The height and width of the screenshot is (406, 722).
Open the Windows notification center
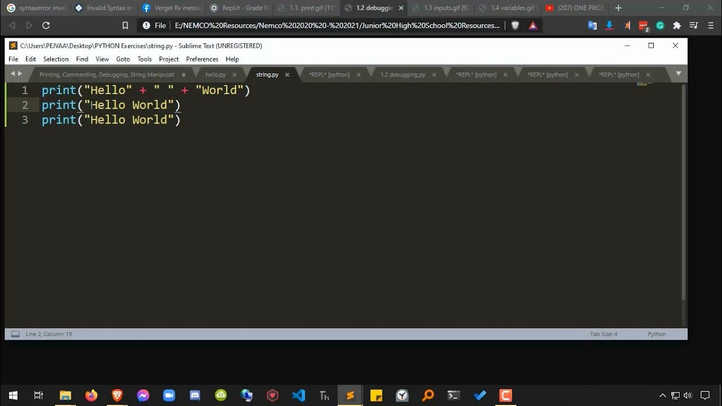click(x=705, y=395)
